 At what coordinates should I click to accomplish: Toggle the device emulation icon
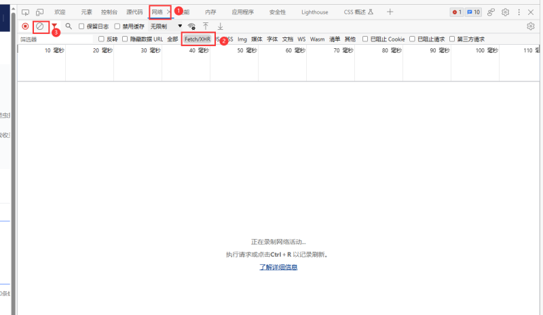pos(40,12)
